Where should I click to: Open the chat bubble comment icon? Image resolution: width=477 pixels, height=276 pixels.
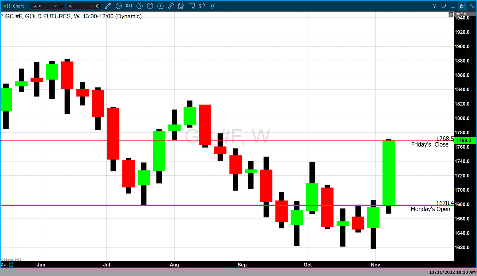[192, 6]
